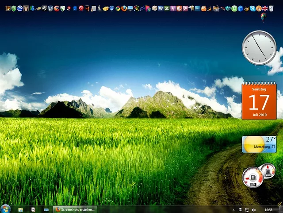The width and height of the screenshot is (283, 213).
Task: Open OneNote purple N icon
Action: point(173,8)
